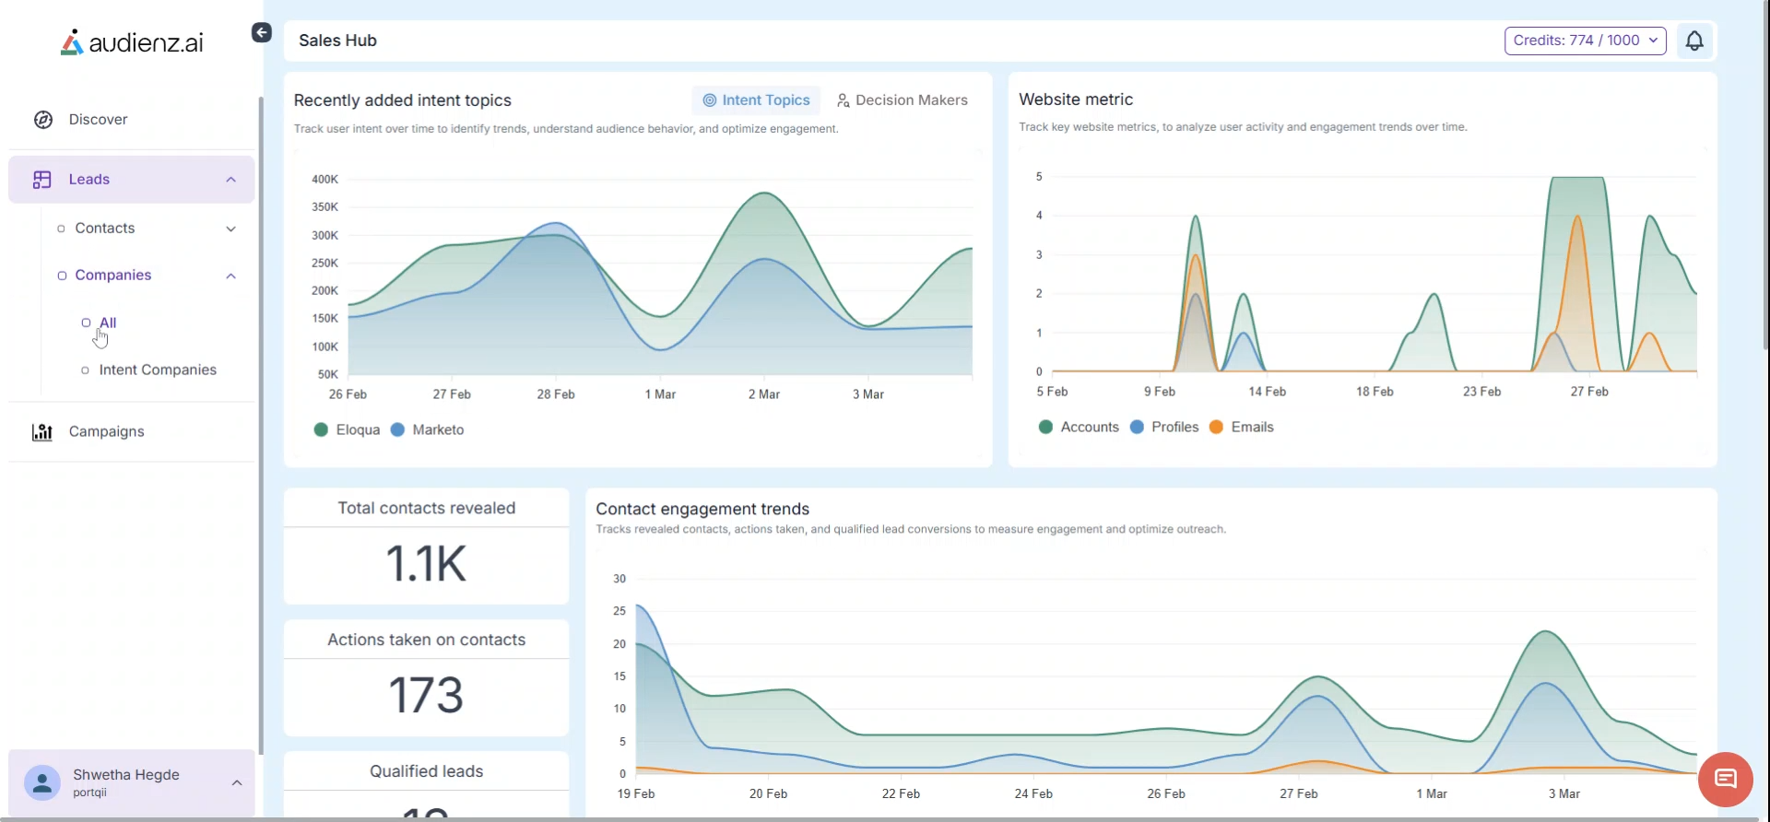Toggle Accounts series in Website metric legend
The height and width of the screenshot is (822, 1770).
click(1079, 428)
